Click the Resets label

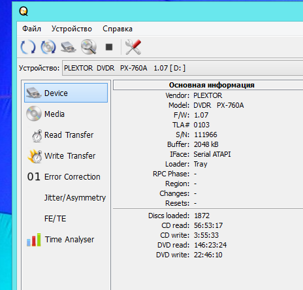coord(178,203)
